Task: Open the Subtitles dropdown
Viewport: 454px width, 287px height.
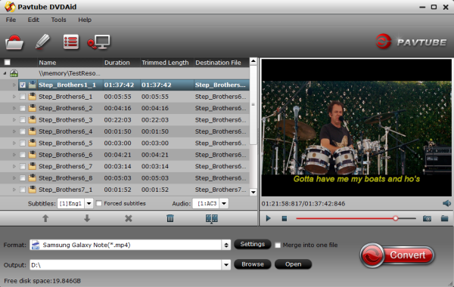Action: [x=89, y=203]
